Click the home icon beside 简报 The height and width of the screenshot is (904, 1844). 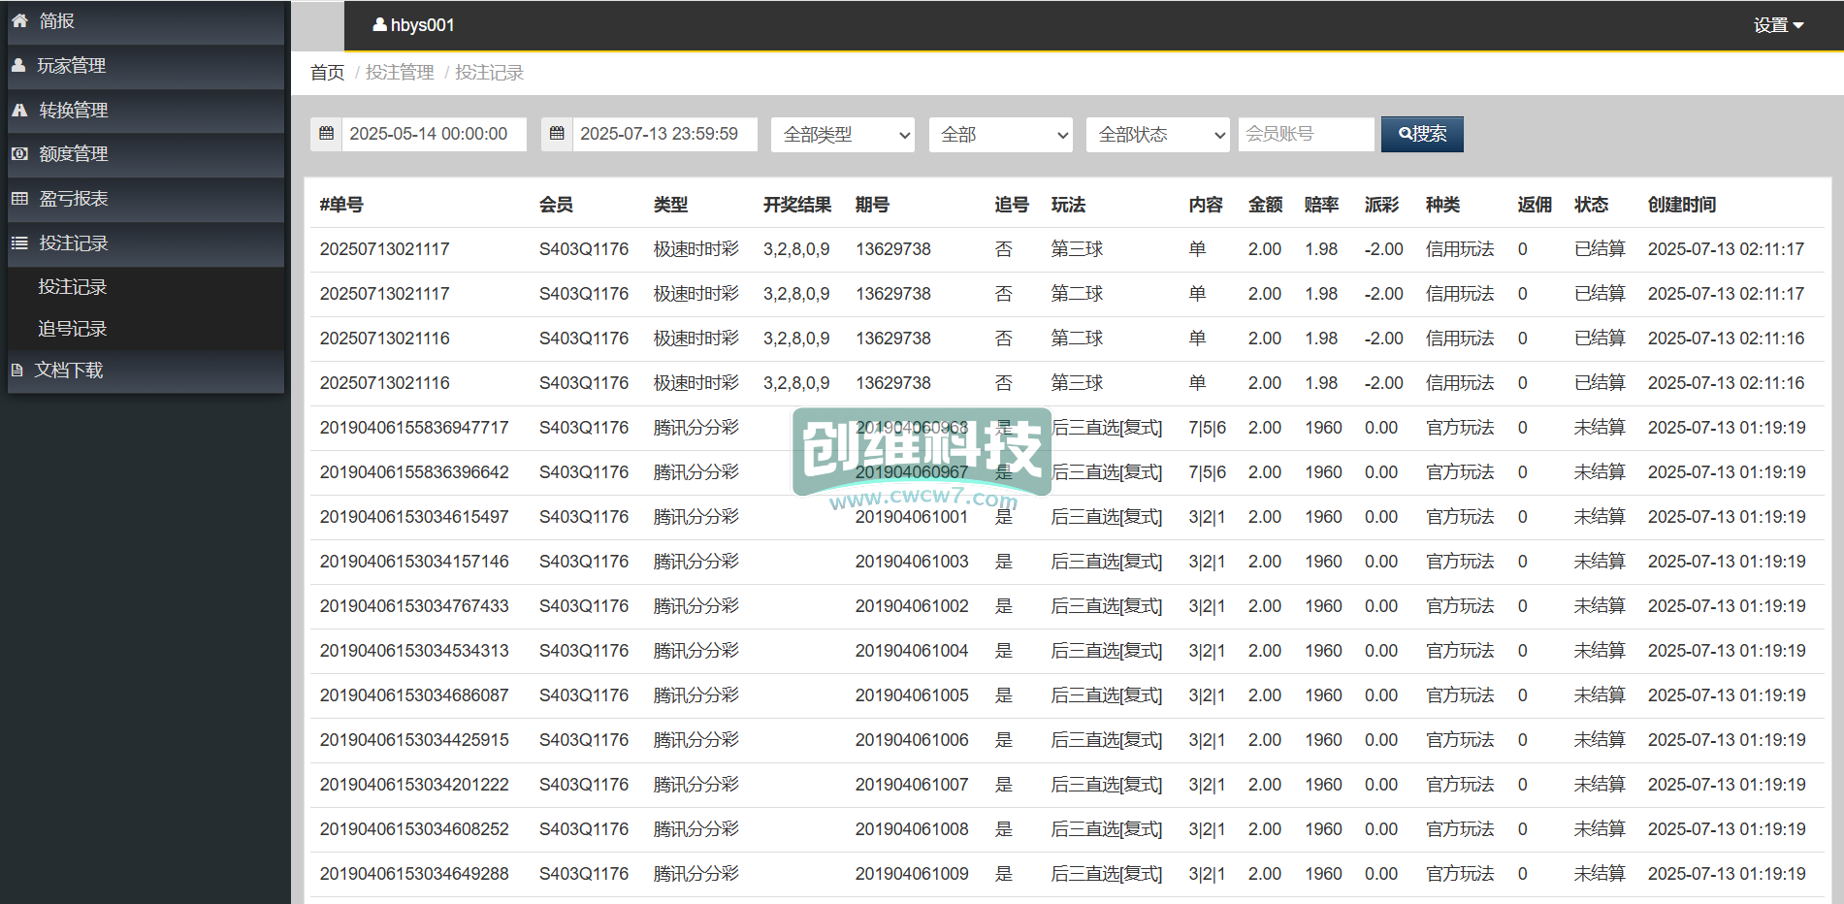(x=19, y=20)
